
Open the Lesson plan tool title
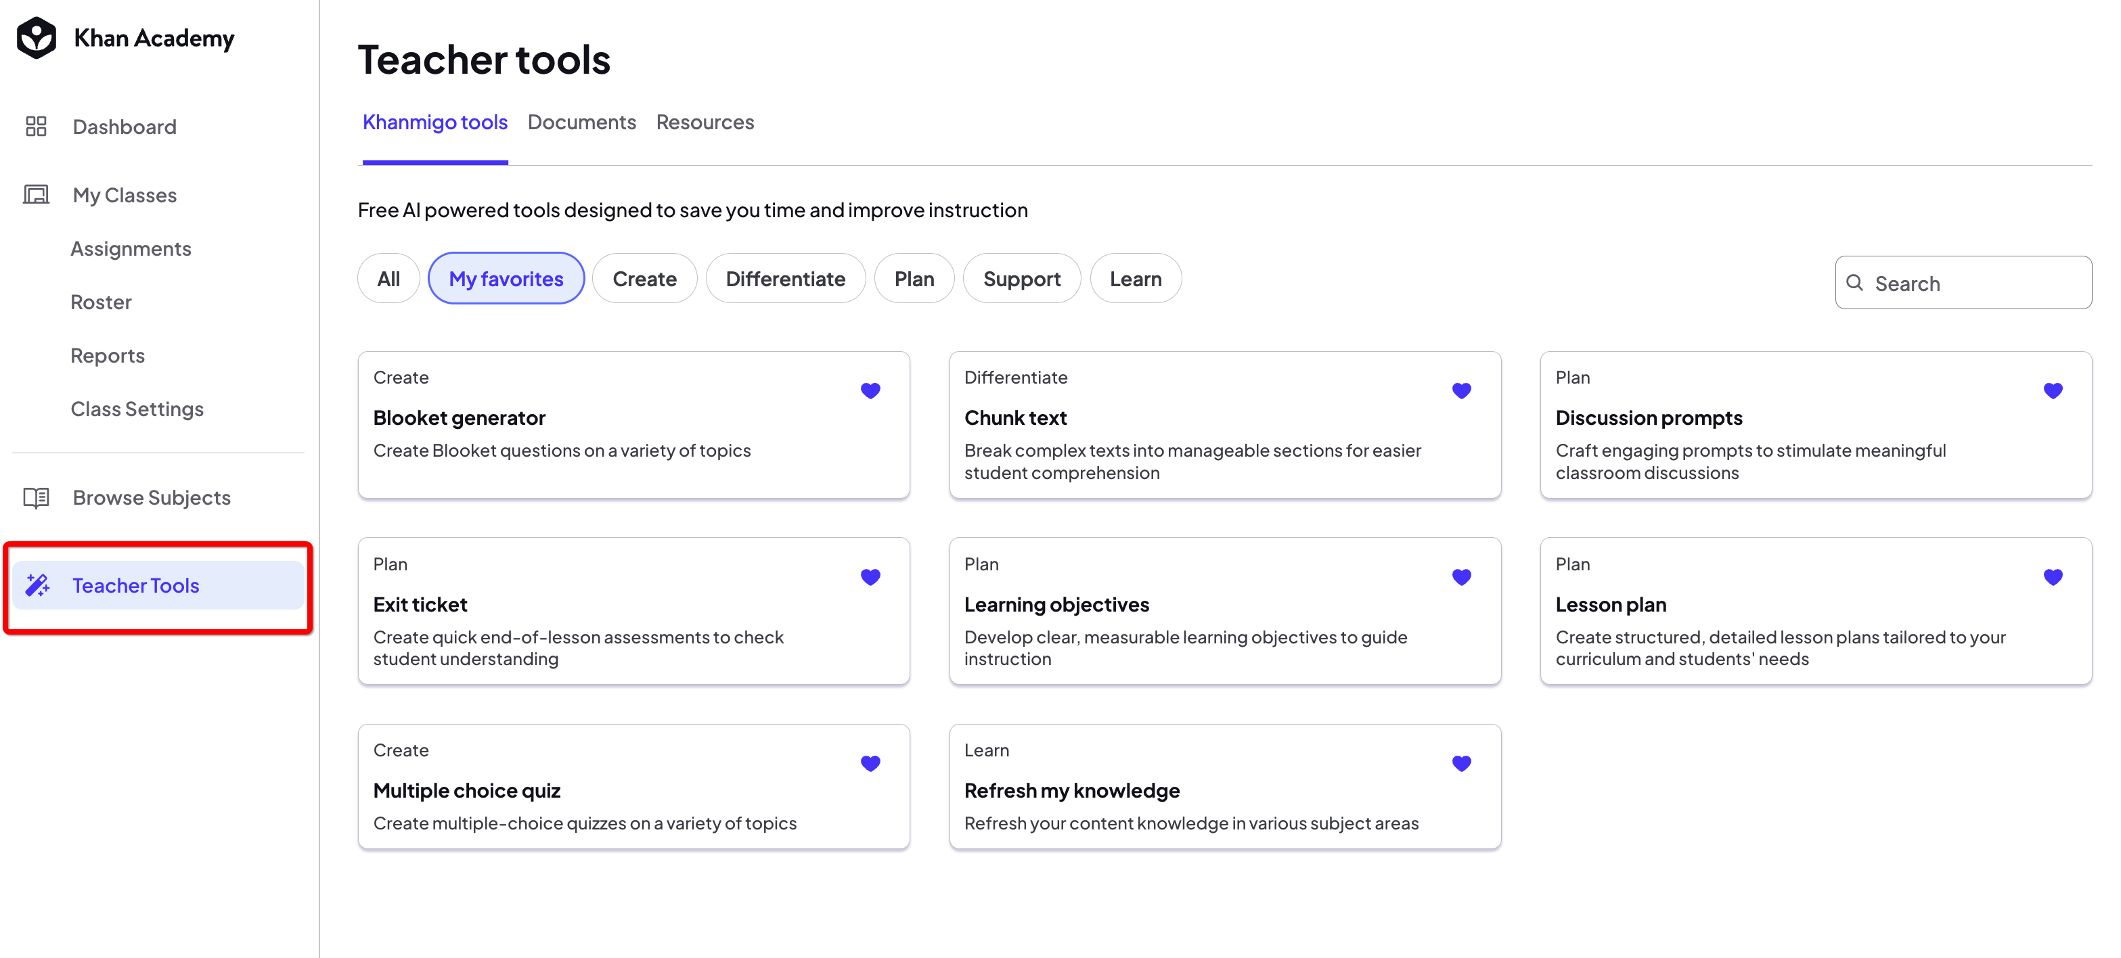click(x=1611, y=605)
